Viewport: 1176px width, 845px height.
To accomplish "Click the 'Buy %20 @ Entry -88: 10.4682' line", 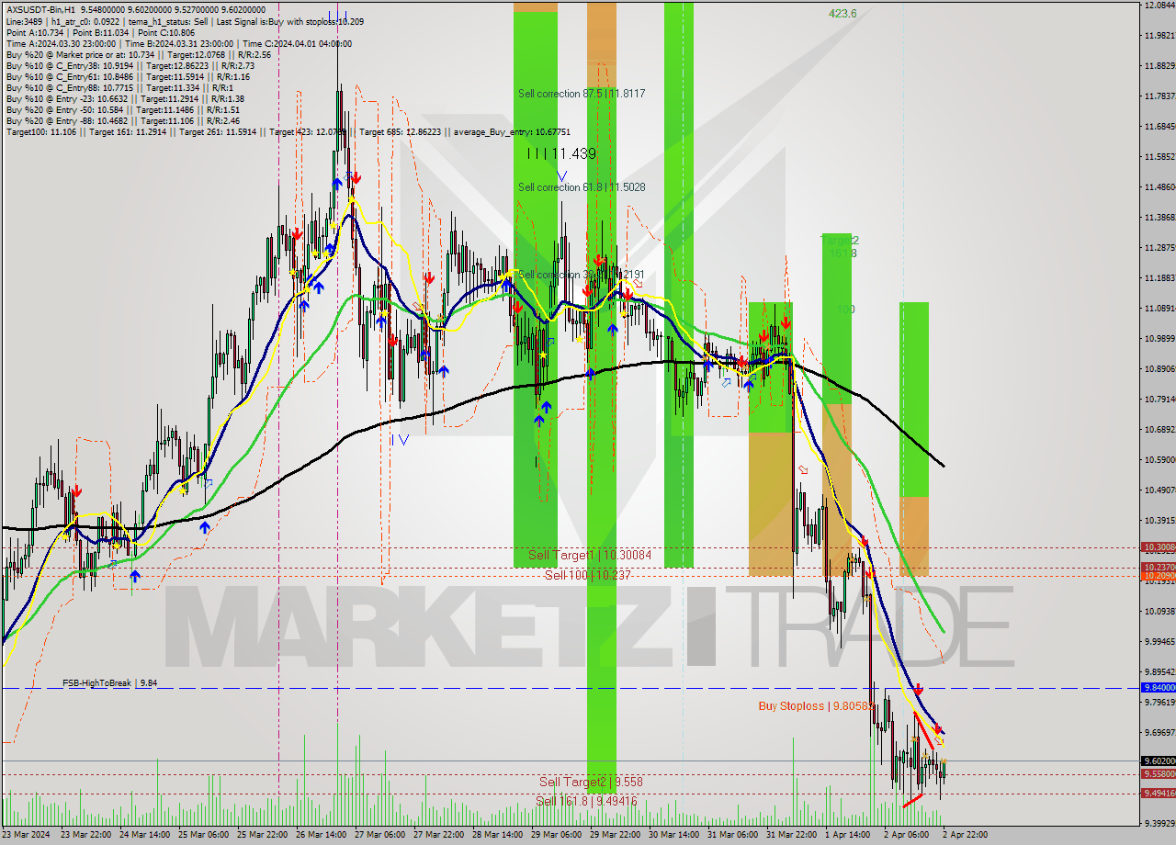I will (122, 120).
